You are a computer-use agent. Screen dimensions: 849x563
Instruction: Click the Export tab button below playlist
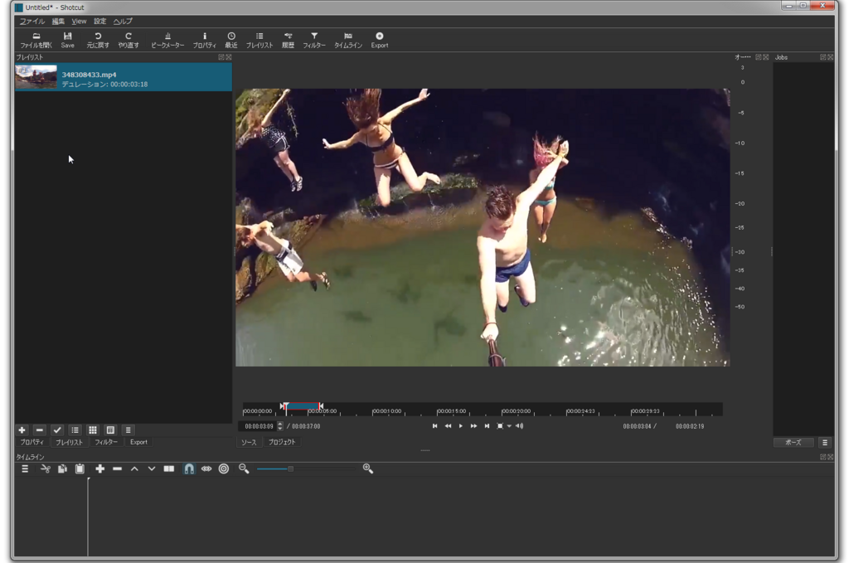tap(138, 442)
